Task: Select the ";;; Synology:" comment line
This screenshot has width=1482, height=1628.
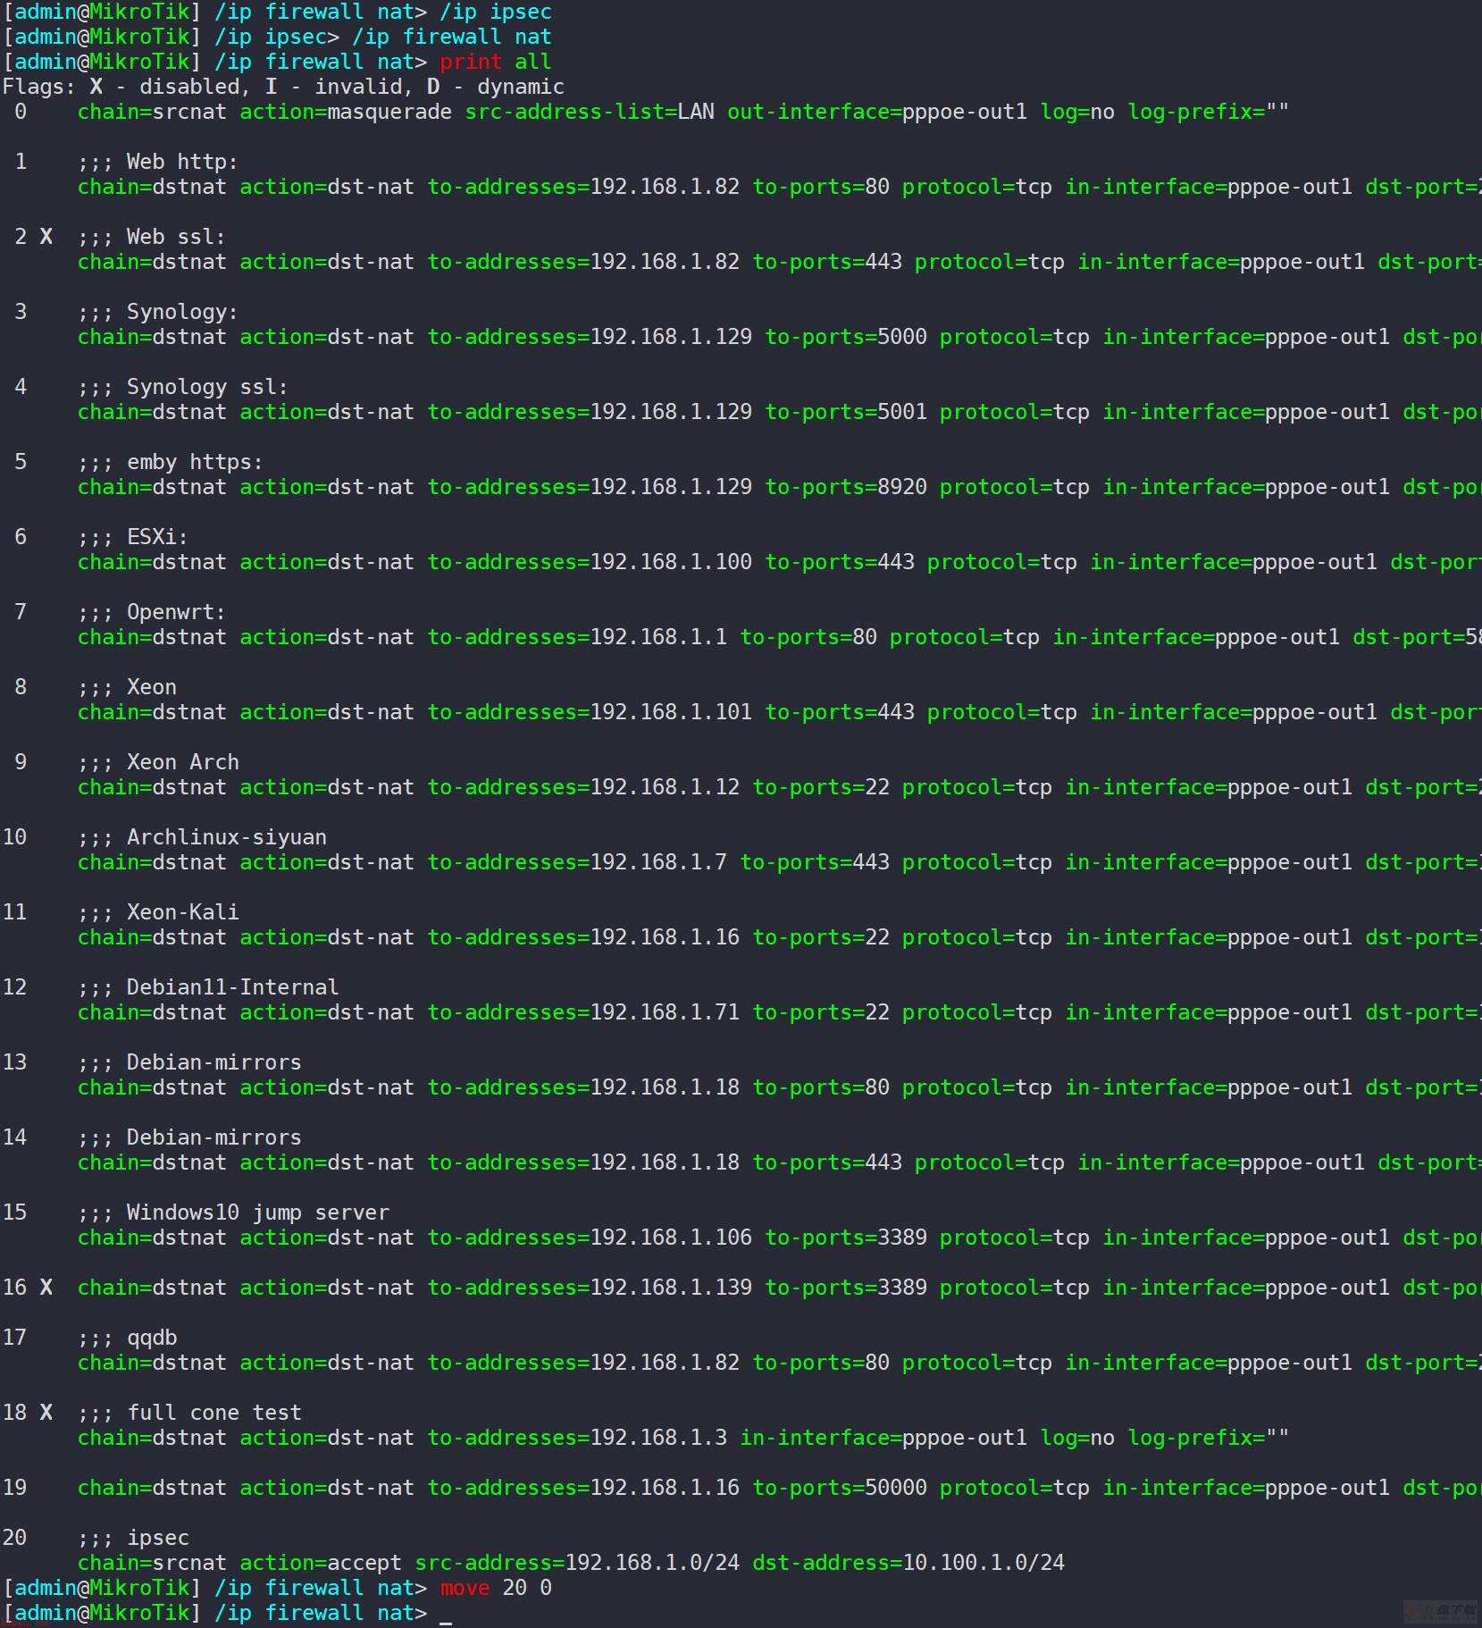Action: pos(158,312)
